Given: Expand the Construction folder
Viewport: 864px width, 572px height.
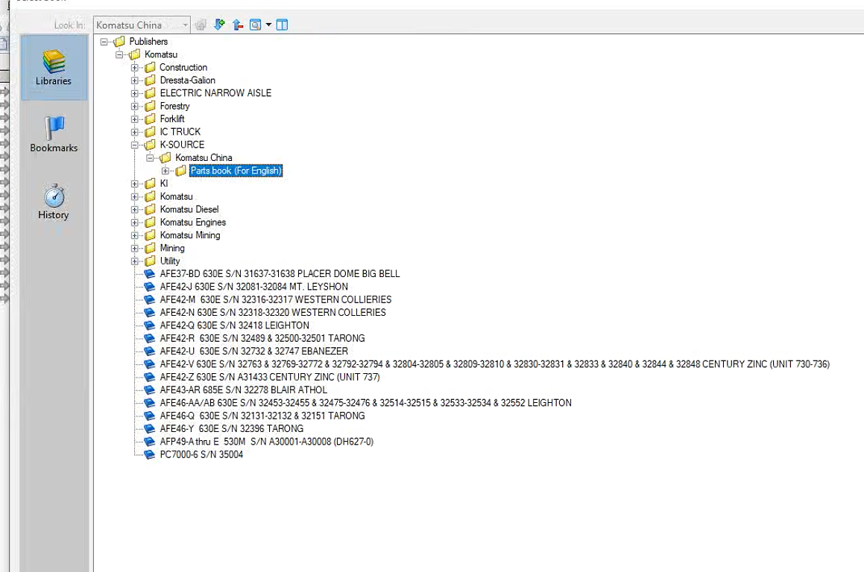Looking at the screenshot, I should click(x=134, y=67).
